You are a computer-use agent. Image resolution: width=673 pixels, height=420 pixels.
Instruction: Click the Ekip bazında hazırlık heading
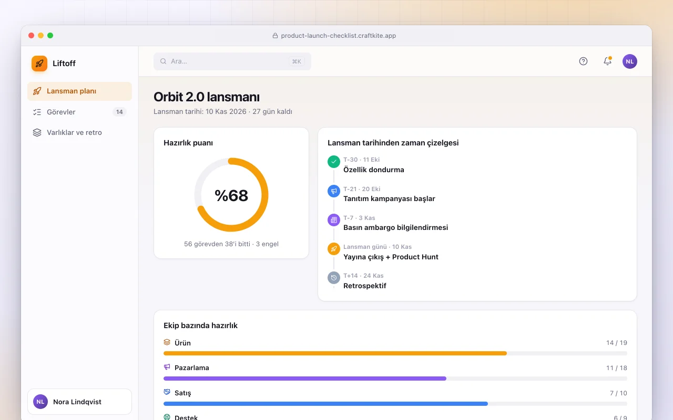click(201, 325)
